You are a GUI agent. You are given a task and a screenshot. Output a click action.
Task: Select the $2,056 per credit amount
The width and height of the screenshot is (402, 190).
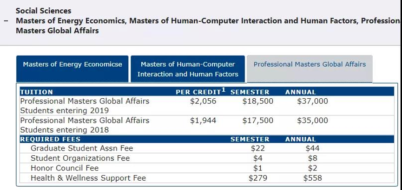tap(203, 101)
